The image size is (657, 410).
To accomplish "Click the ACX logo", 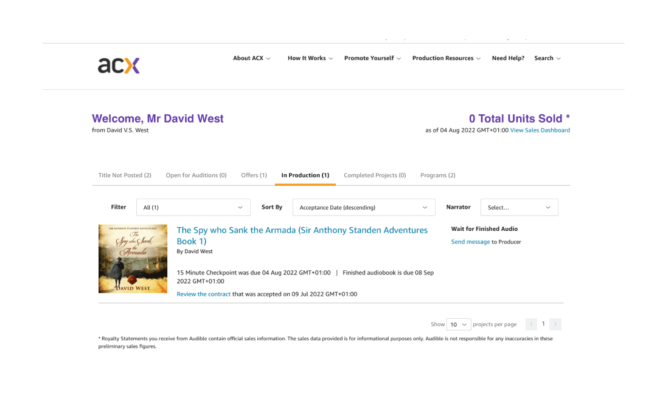I will click(x=119, y=66).
